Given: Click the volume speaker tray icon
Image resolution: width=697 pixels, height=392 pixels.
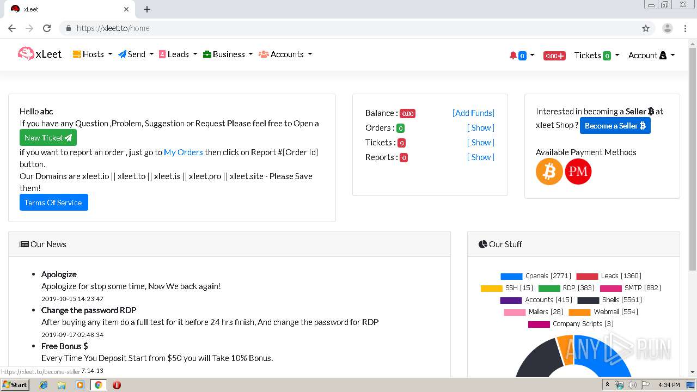Looking at the screenshot, I should point(632,385).
